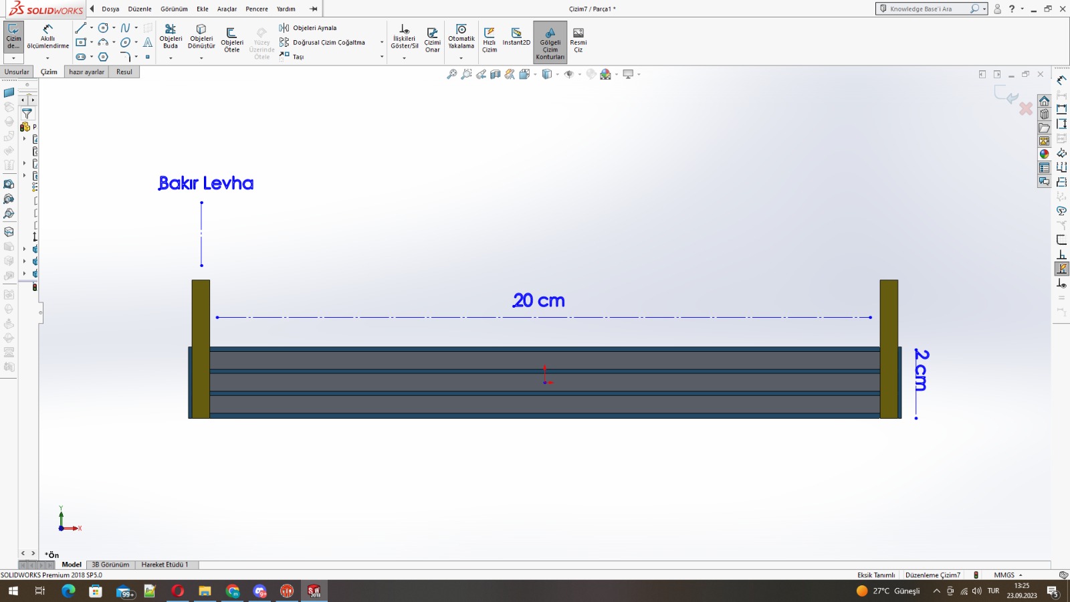Open File Explorer from taskbar
Viewport: 1070px width, 602px height.
coord(205,591)
